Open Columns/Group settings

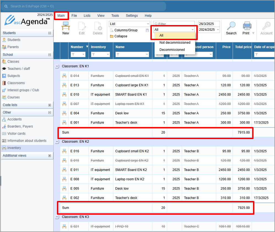coord(126,30)
